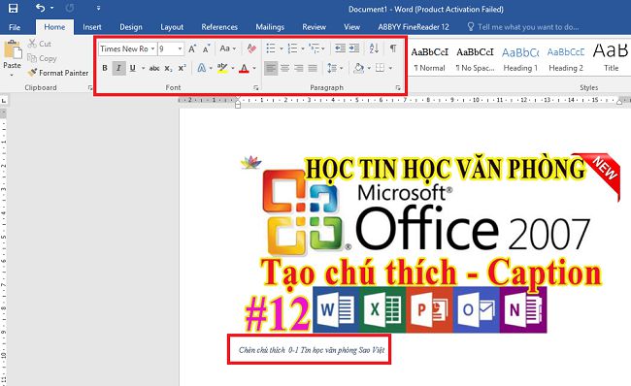Screen dimensions: 631x386
Task: Open the File menu
Action: [x=15, y=27]
